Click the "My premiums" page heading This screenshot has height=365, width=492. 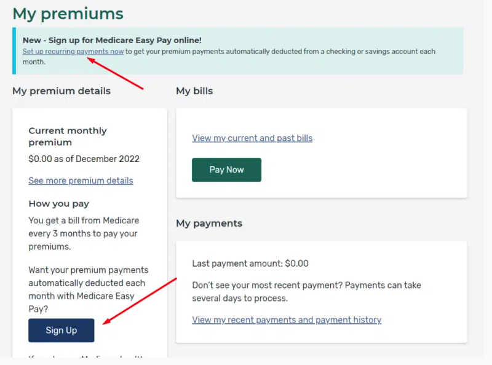click(68, 14)
